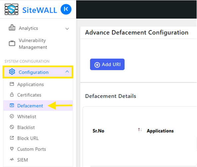The width and height of the screenshot is (197, 167).
Task: Click the SiteWALL brand name link
Action: coord(40,10)
